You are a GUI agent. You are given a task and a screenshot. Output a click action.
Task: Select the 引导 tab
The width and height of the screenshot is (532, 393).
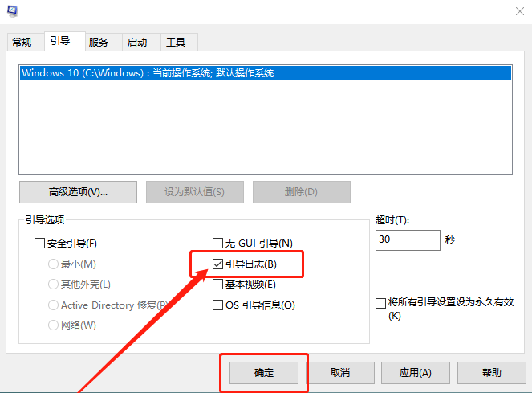[60, 41]
